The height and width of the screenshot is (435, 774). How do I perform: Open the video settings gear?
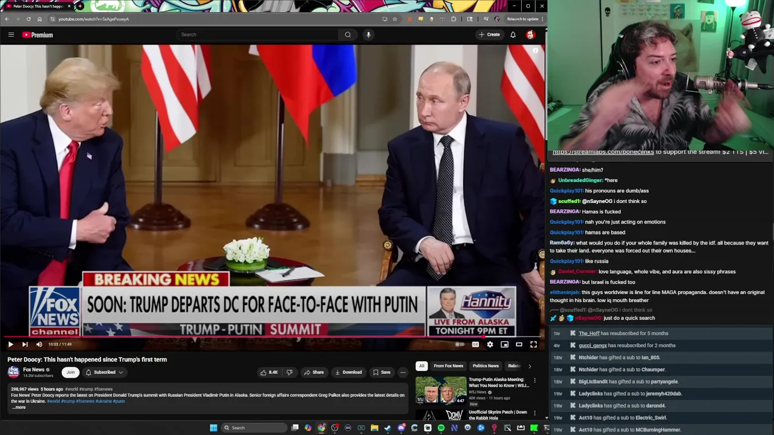pos(490,344)
